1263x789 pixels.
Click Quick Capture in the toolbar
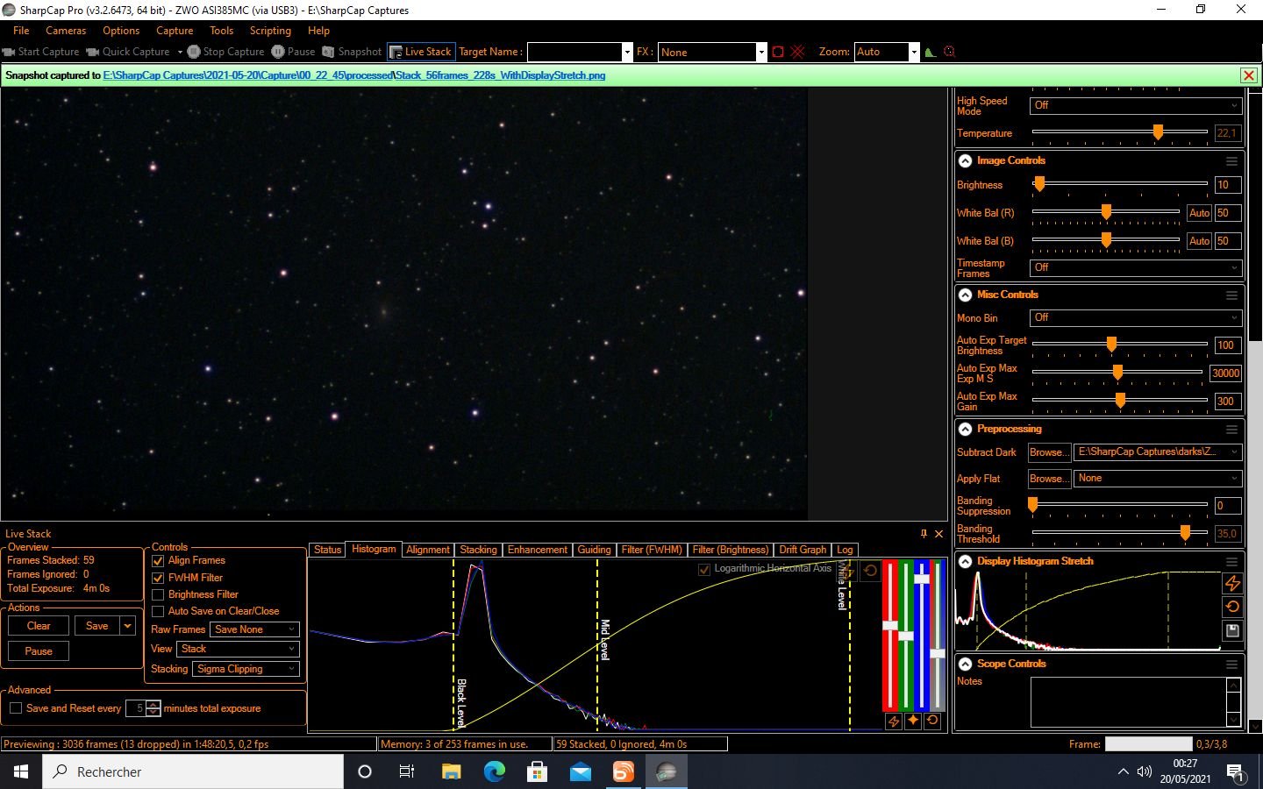128,52
